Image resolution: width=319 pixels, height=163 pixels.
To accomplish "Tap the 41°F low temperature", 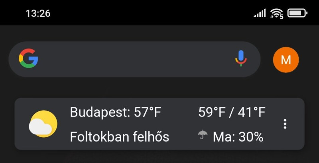I will pos(252,112).
